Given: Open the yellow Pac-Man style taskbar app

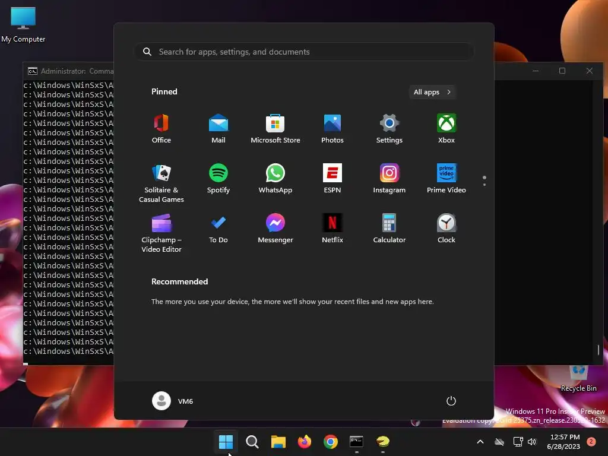Looking at the screenshot, I should (x=383, y=441).
